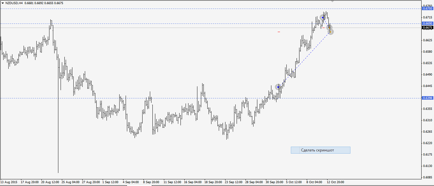Click the 0.6220 price axis value

[x=428, y=143]
